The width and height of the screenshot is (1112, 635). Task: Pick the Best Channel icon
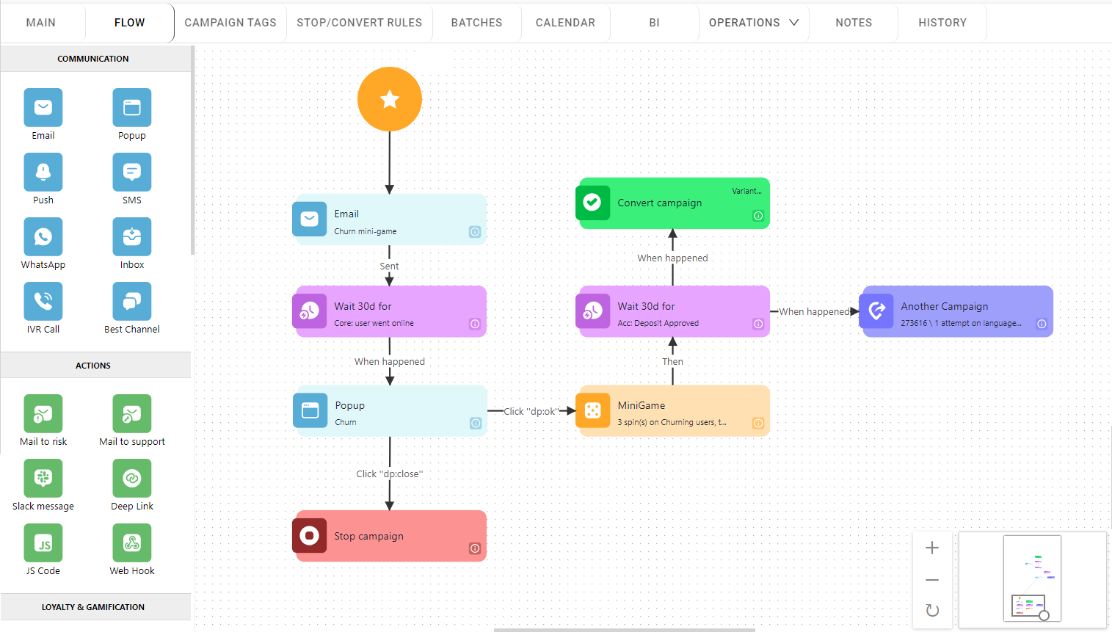click(x=132, y=302)
